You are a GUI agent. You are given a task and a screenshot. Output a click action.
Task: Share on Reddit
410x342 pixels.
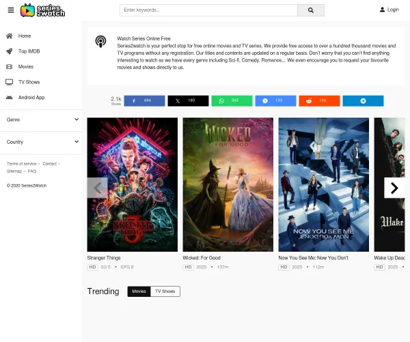click(319, 101)
